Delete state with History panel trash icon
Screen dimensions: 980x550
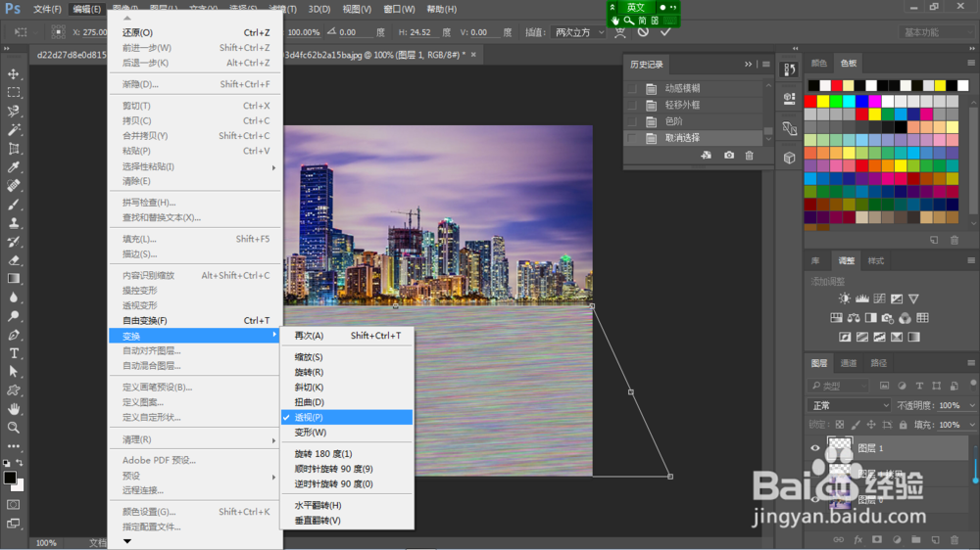coord(750,155)
